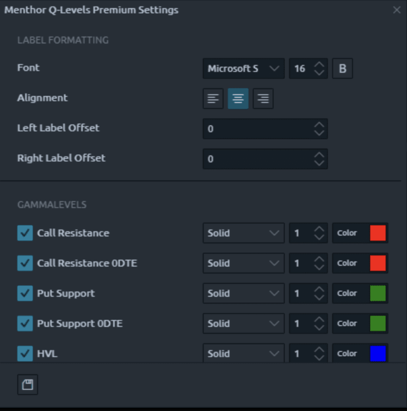
Task: Increase font size using the up stepper
Action: (319, 65)
